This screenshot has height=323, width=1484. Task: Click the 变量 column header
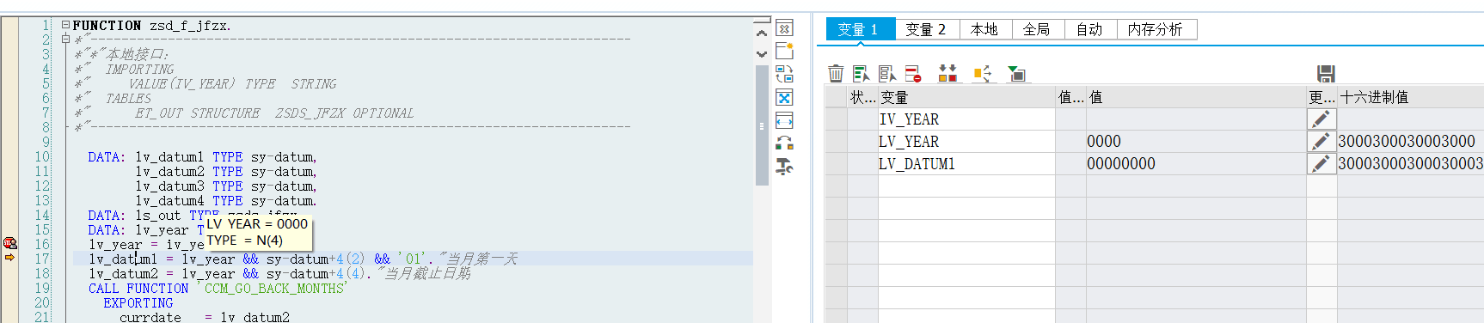[x=967, y=97]
